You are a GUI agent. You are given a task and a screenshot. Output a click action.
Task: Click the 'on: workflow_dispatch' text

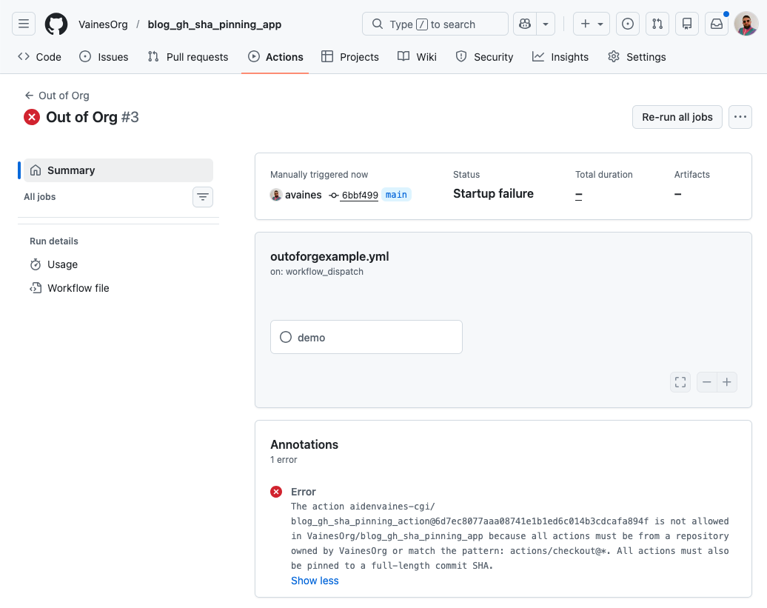(316, 272)
